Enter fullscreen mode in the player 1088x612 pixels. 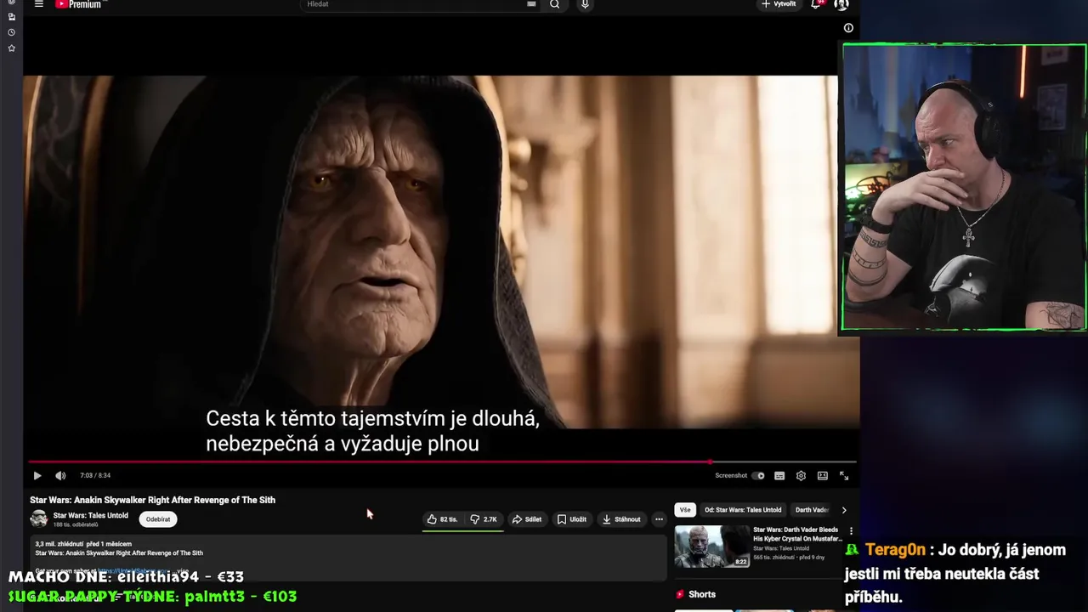(x=844, y=476)
